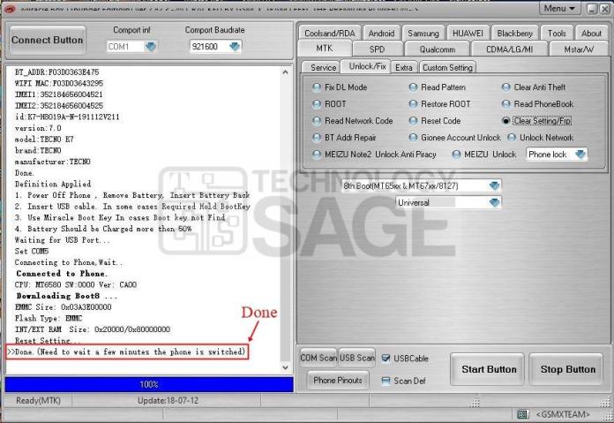This screenshot has width=614, height=423.
Task: Click the BT_ADDR:F03D0363E475 log line
Action: [x=56, y=72]
